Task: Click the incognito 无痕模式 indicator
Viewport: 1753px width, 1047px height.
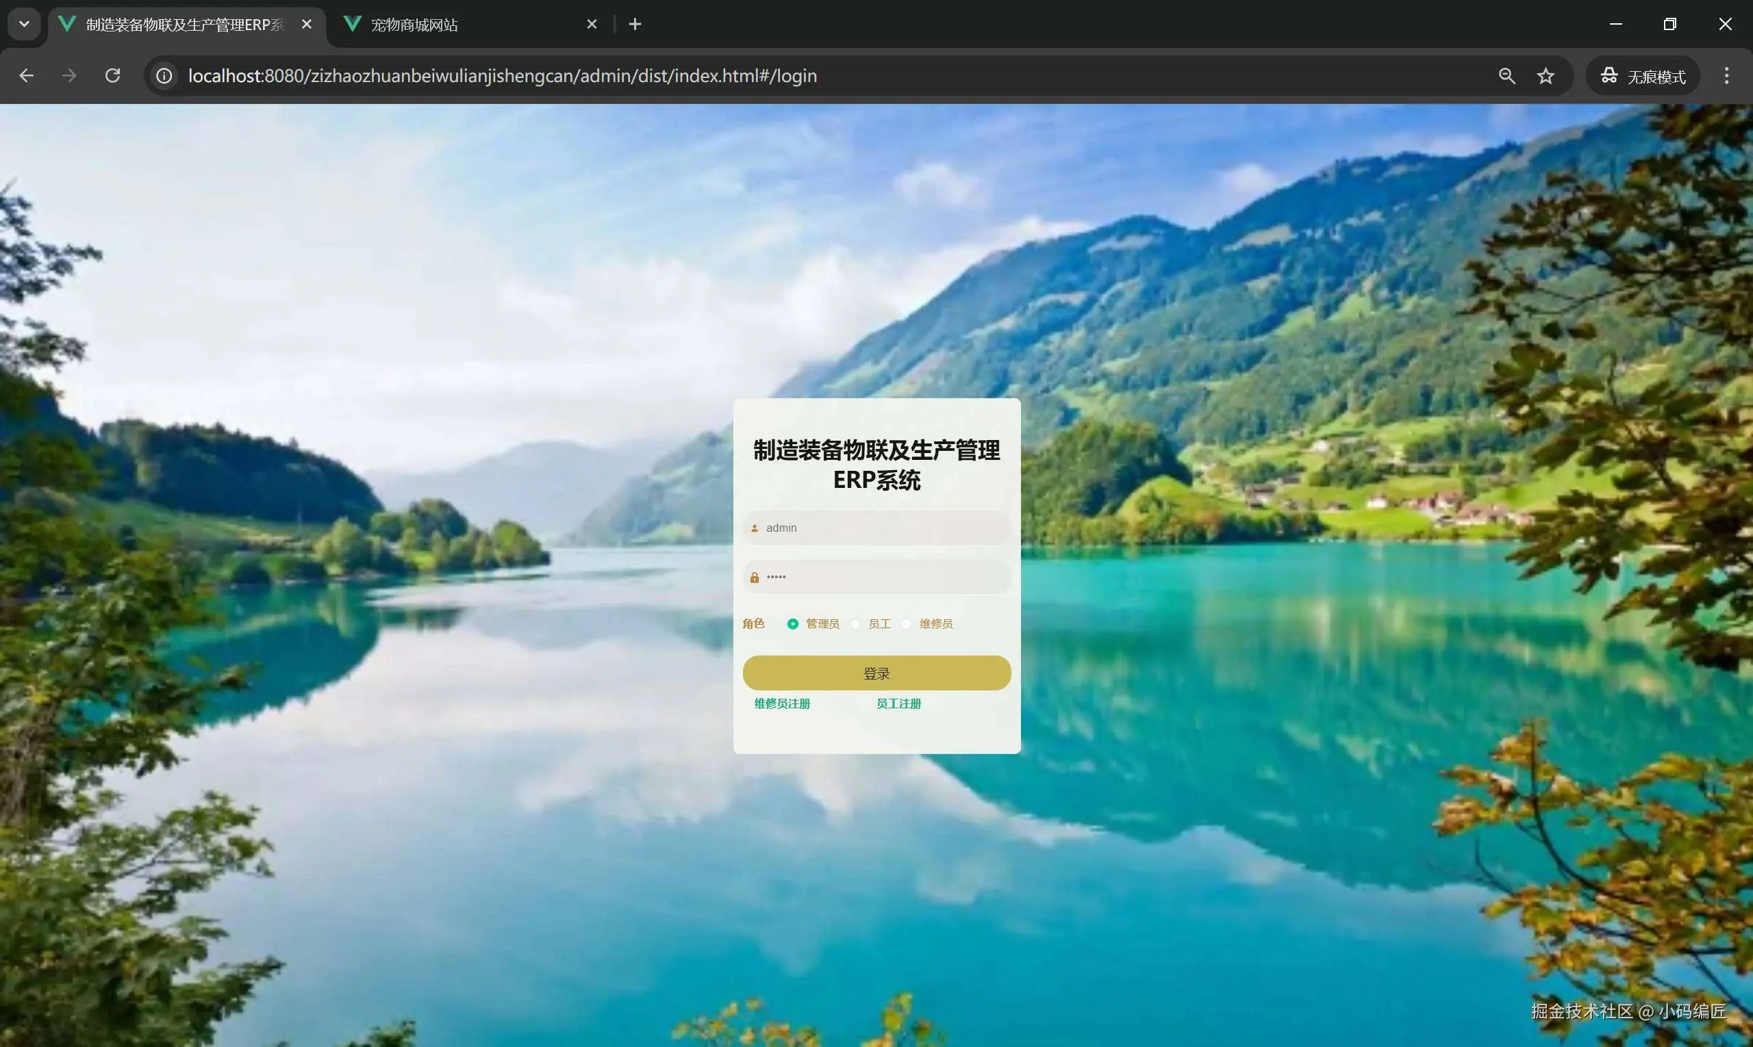Action: [1643, 75]
